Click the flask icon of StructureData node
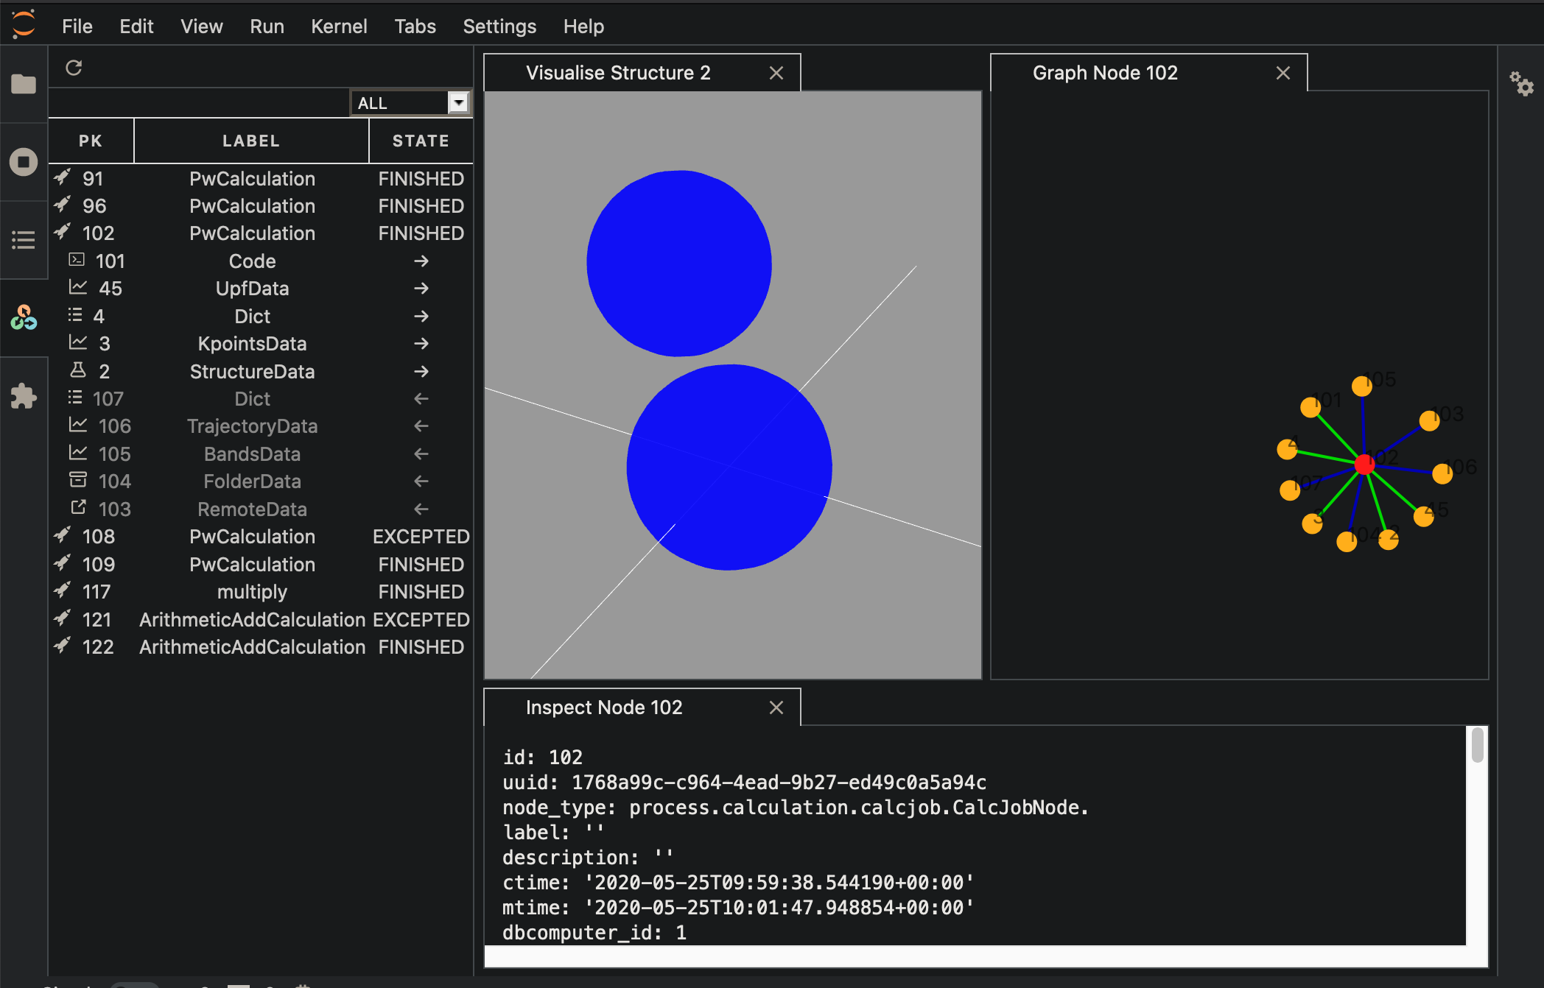 [77, 370]
